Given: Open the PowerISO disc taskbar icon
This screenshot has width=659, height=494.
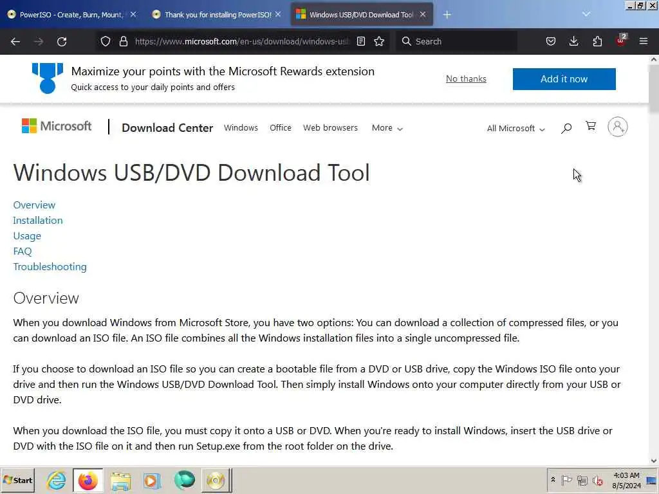Looking at the screenshot, I should point(216,480).
